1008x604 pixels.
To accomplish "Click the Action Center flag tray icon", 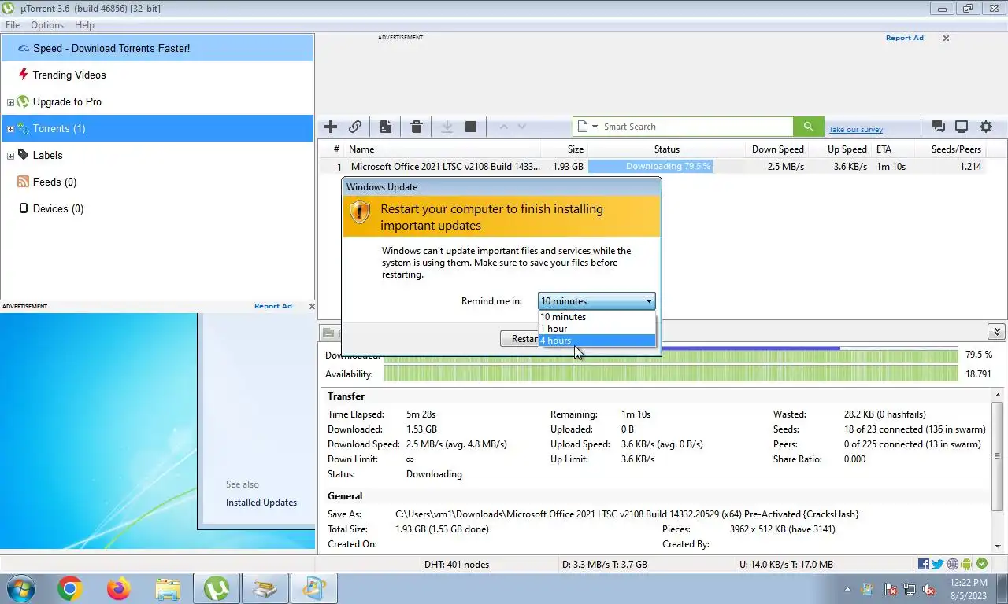I will 891,589.
